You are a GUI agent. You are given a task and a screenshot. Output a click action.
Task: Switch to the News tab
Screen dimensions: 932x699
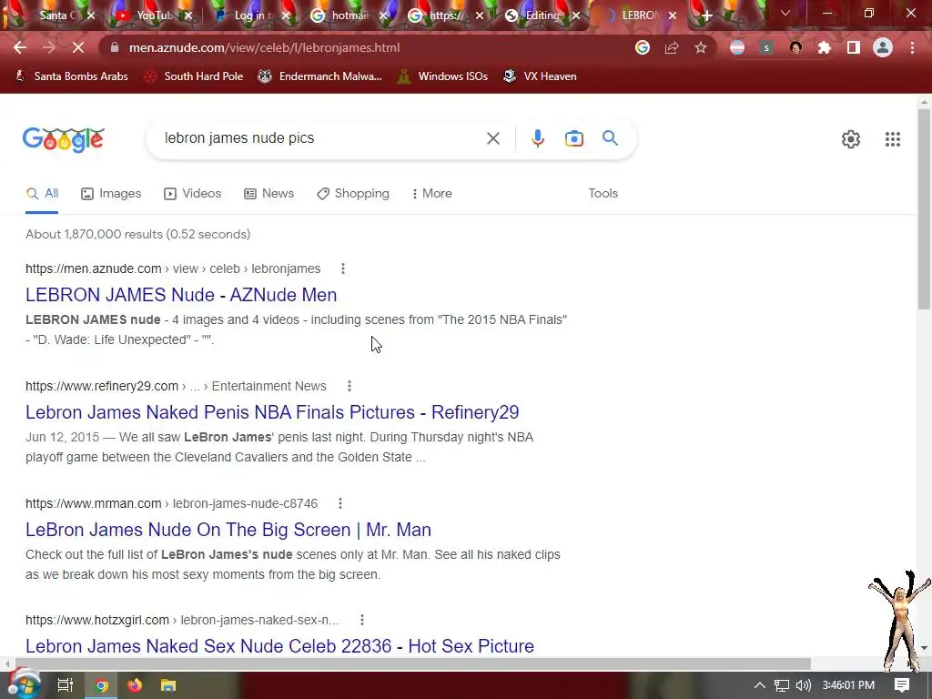[269, 193]
